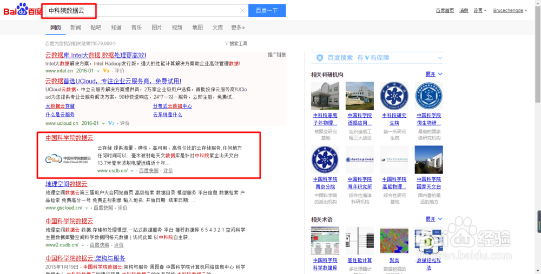Switch to the 音乐 tab
Image resolution: width=541 pixels, height=274 pixels.
click(x=136, y=28)
